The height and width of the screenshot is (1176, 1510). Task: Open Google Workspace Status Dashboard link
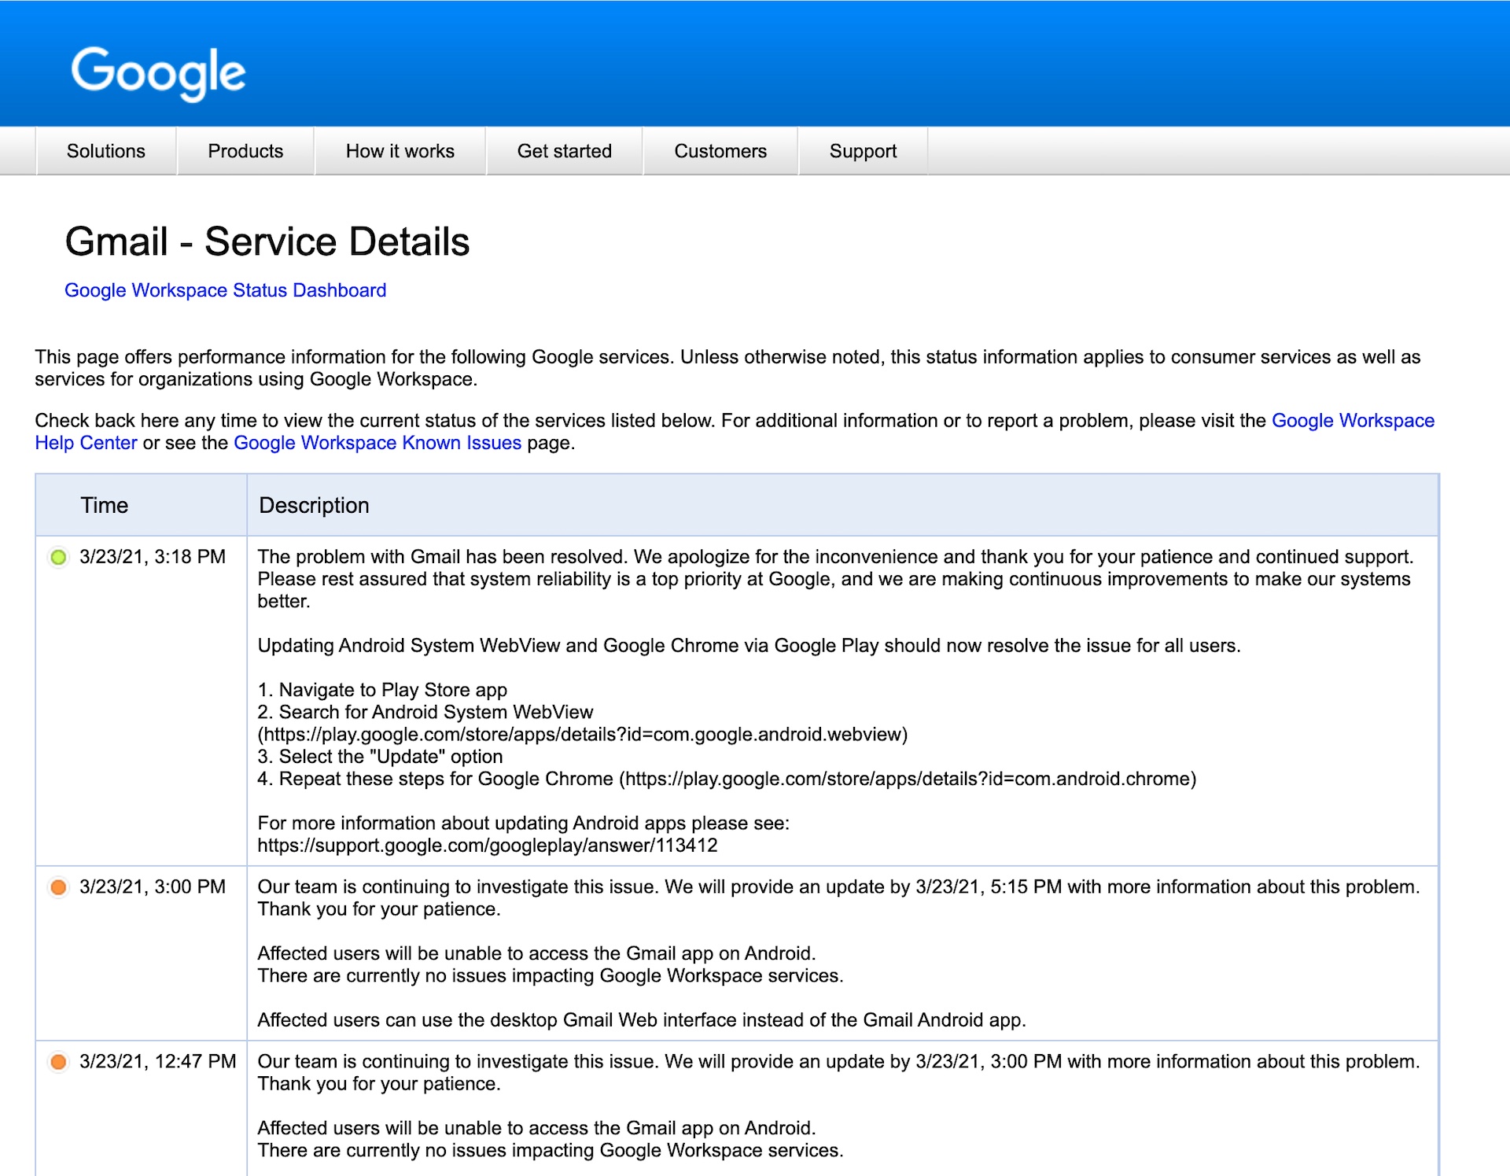point(225,290)
